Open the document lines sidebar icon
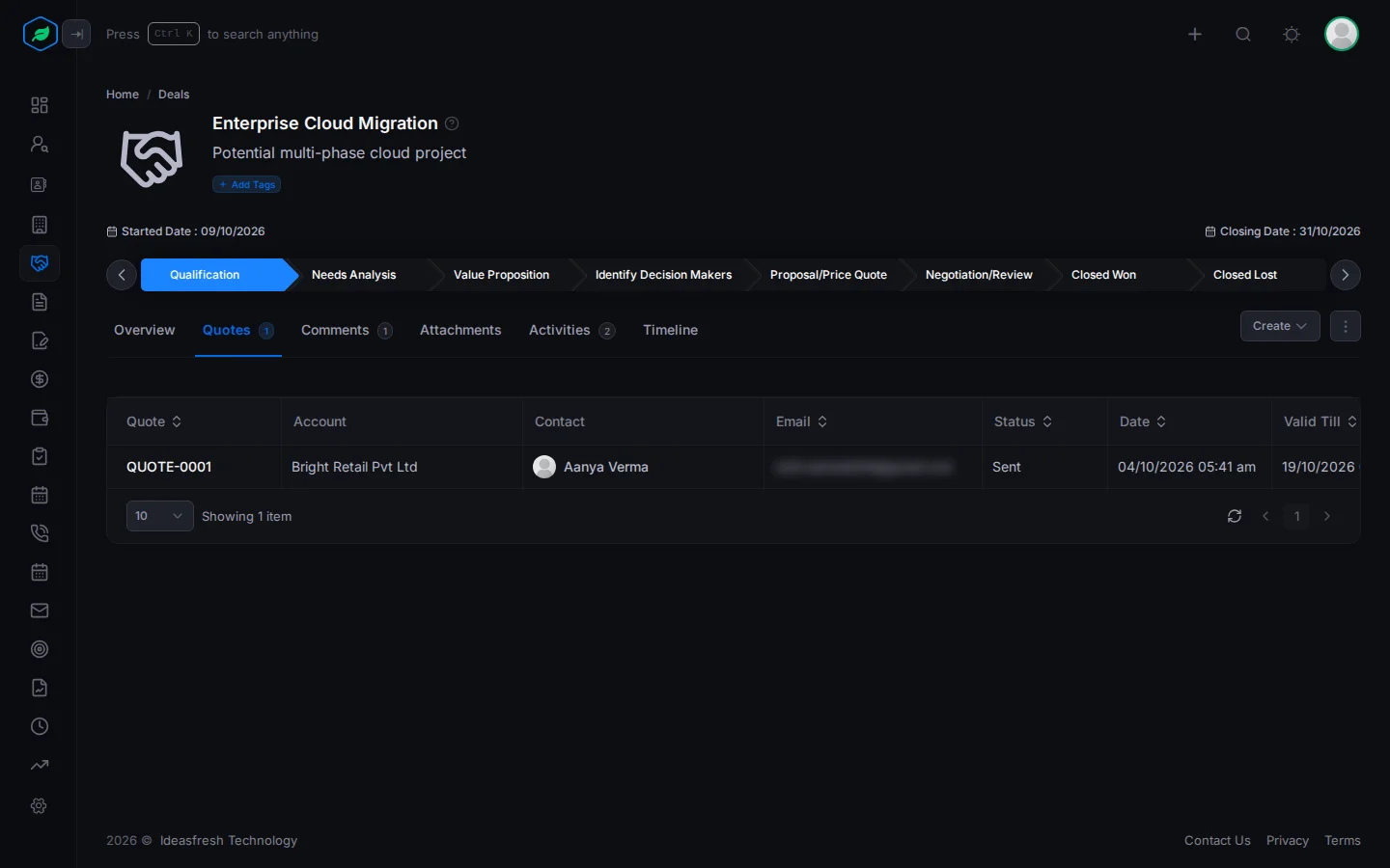The width and height of the screenshot is (1390, 868). tap(40, 302)
